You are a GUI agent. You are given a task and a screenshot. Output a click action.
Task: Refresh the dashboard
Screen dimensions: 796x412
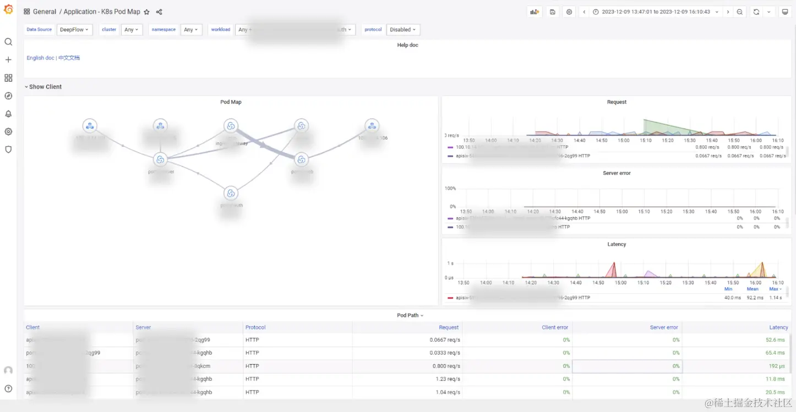756,12
